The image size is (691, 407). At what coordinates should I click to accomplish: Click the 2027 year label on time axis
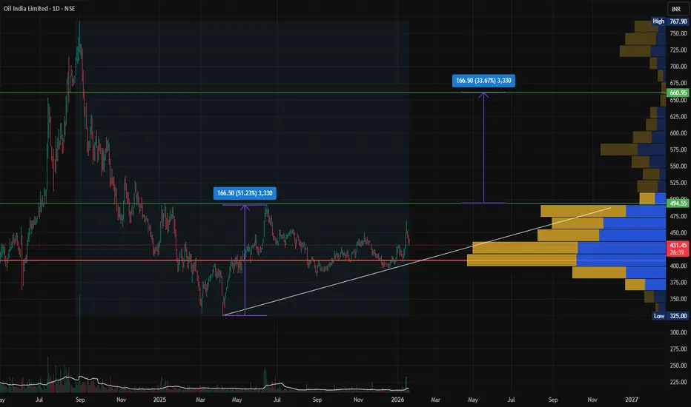[632, 400]
